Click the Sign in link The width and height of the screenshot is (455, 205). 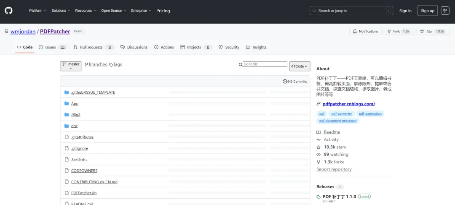pyautogui.click(x=405, y=11)
